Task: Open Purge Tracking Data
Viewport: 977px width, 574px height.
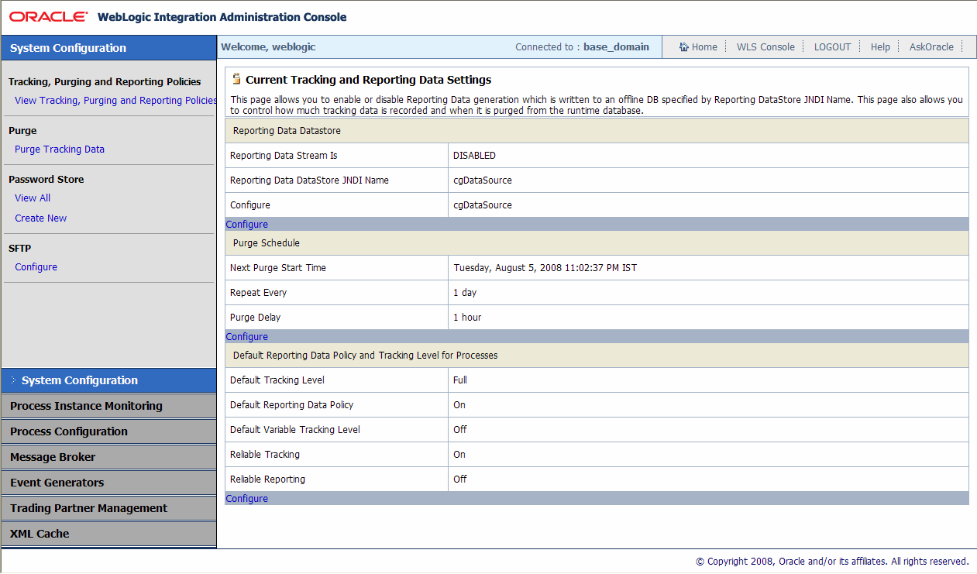Action: coord(60,149)
